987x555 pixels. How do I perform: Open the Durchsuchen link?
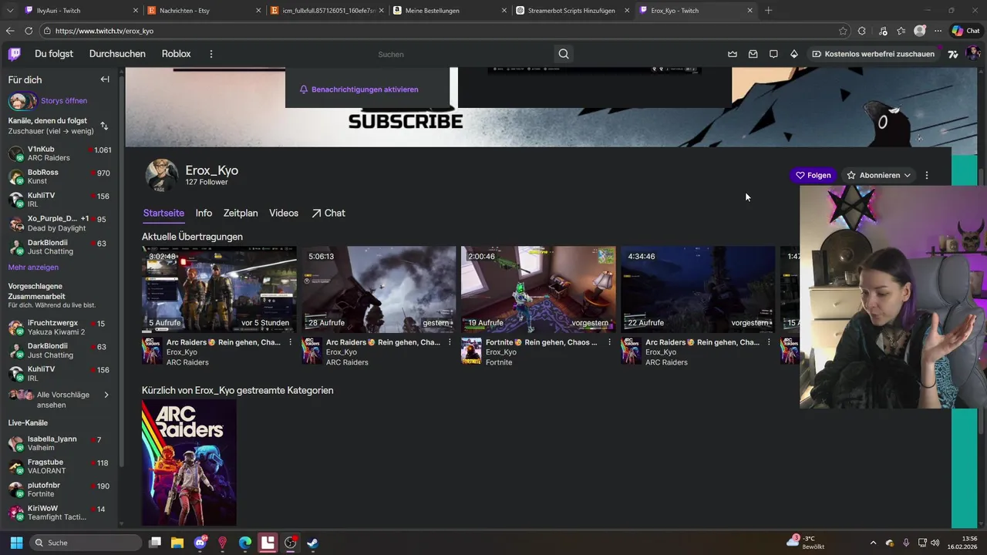point(117,54)
